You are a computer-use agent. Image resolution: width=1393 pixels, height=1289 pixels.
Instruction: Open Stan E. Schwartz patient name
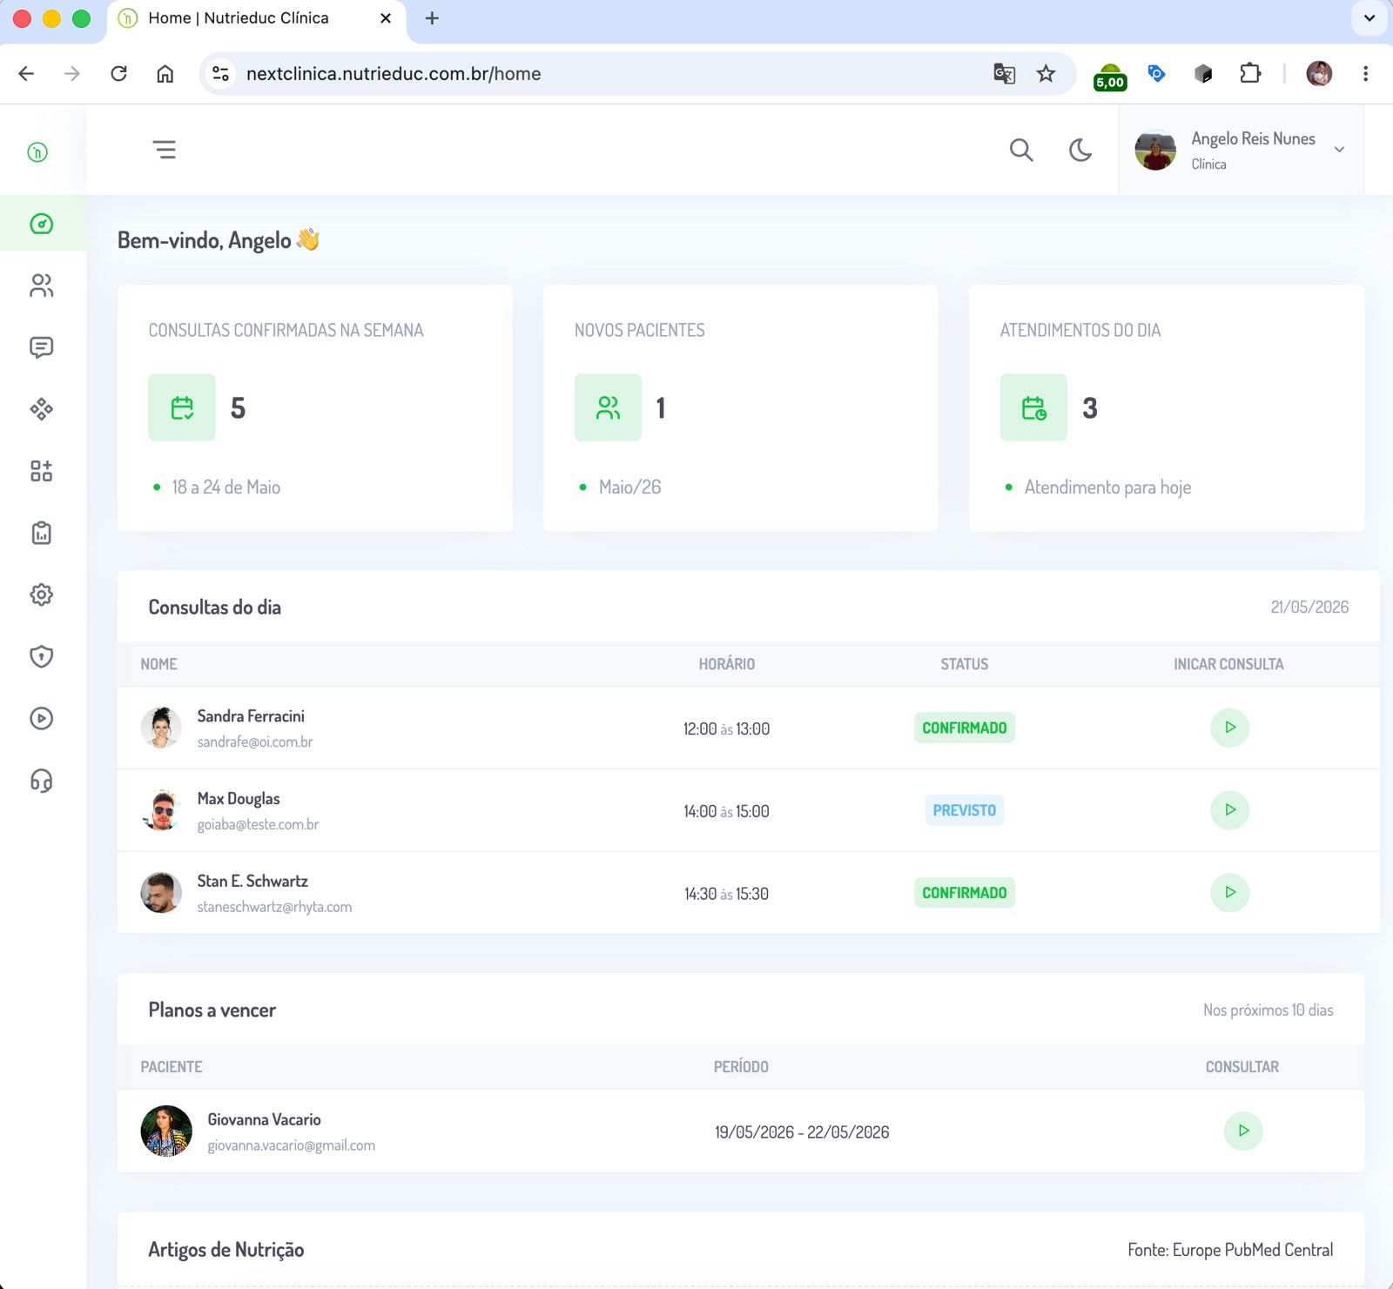point(252,881)
